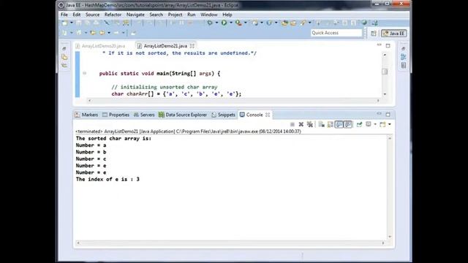Screen dimensions: 468x263
Task: Open the Run dropdown arrow
Action: 231,23
